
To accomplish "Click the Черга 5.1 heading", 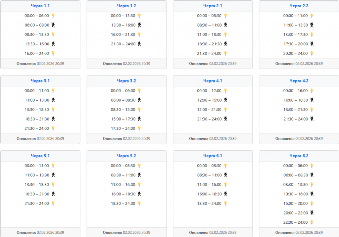I will tap(40, 156).
